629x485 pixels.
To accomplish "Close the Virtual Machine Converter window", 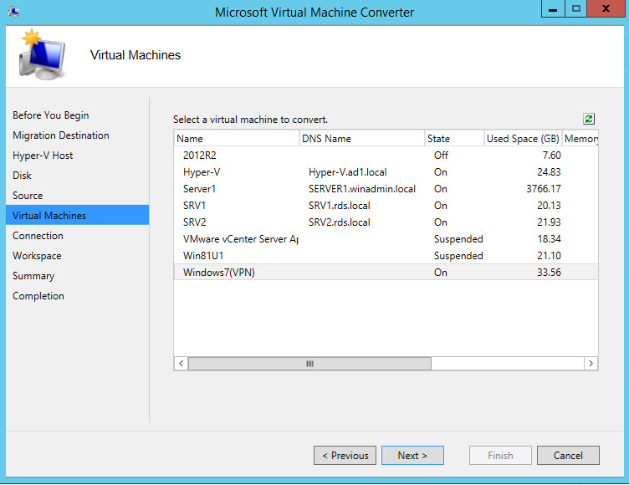I will coord(606,9).
